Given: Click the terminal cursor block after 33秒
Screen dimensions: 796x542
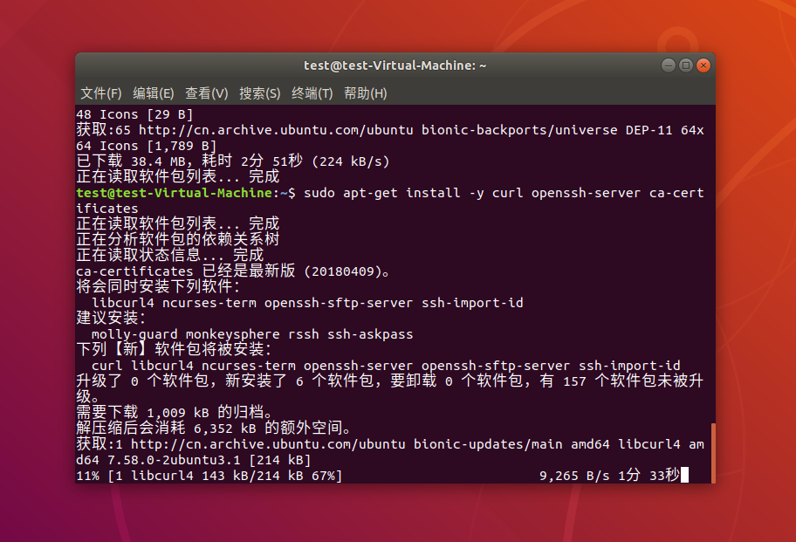Looking at the screenshot, I should [685, 475].
